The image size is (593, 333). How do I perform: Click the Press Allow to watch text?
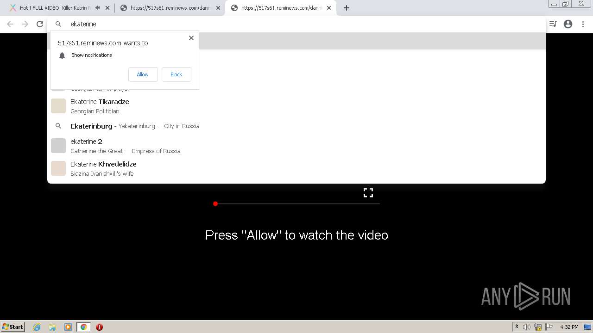[296, 235]
